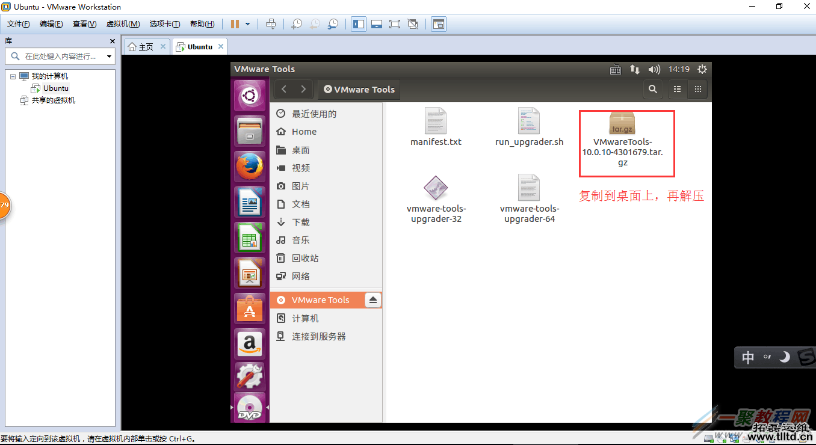Open the library search filter dropdown

[x=110, y=56]
